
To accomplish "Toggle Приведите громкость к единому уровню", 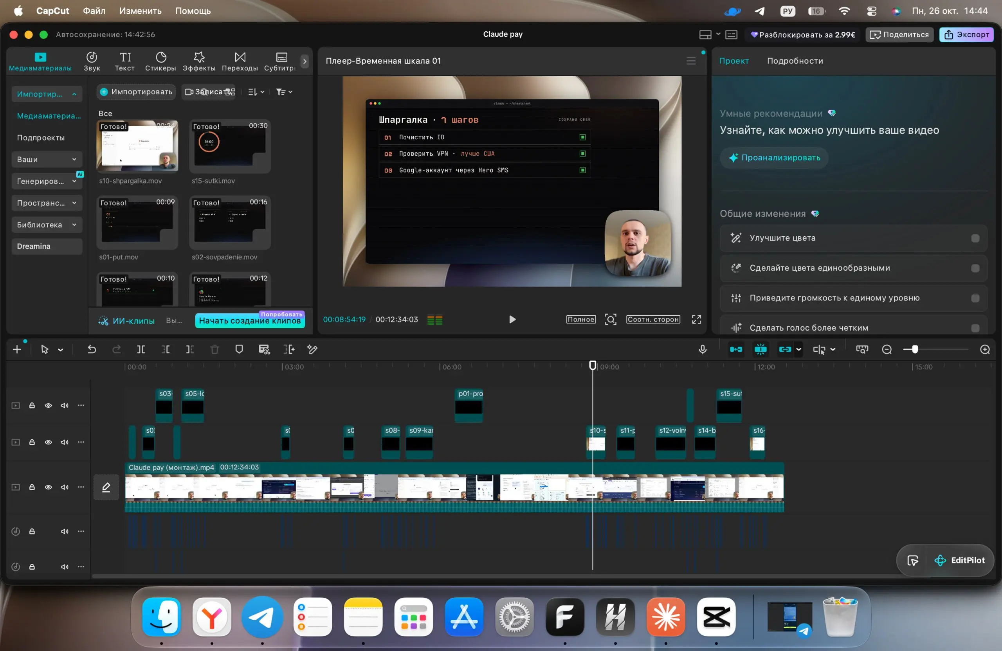I will tap(975, 298).
